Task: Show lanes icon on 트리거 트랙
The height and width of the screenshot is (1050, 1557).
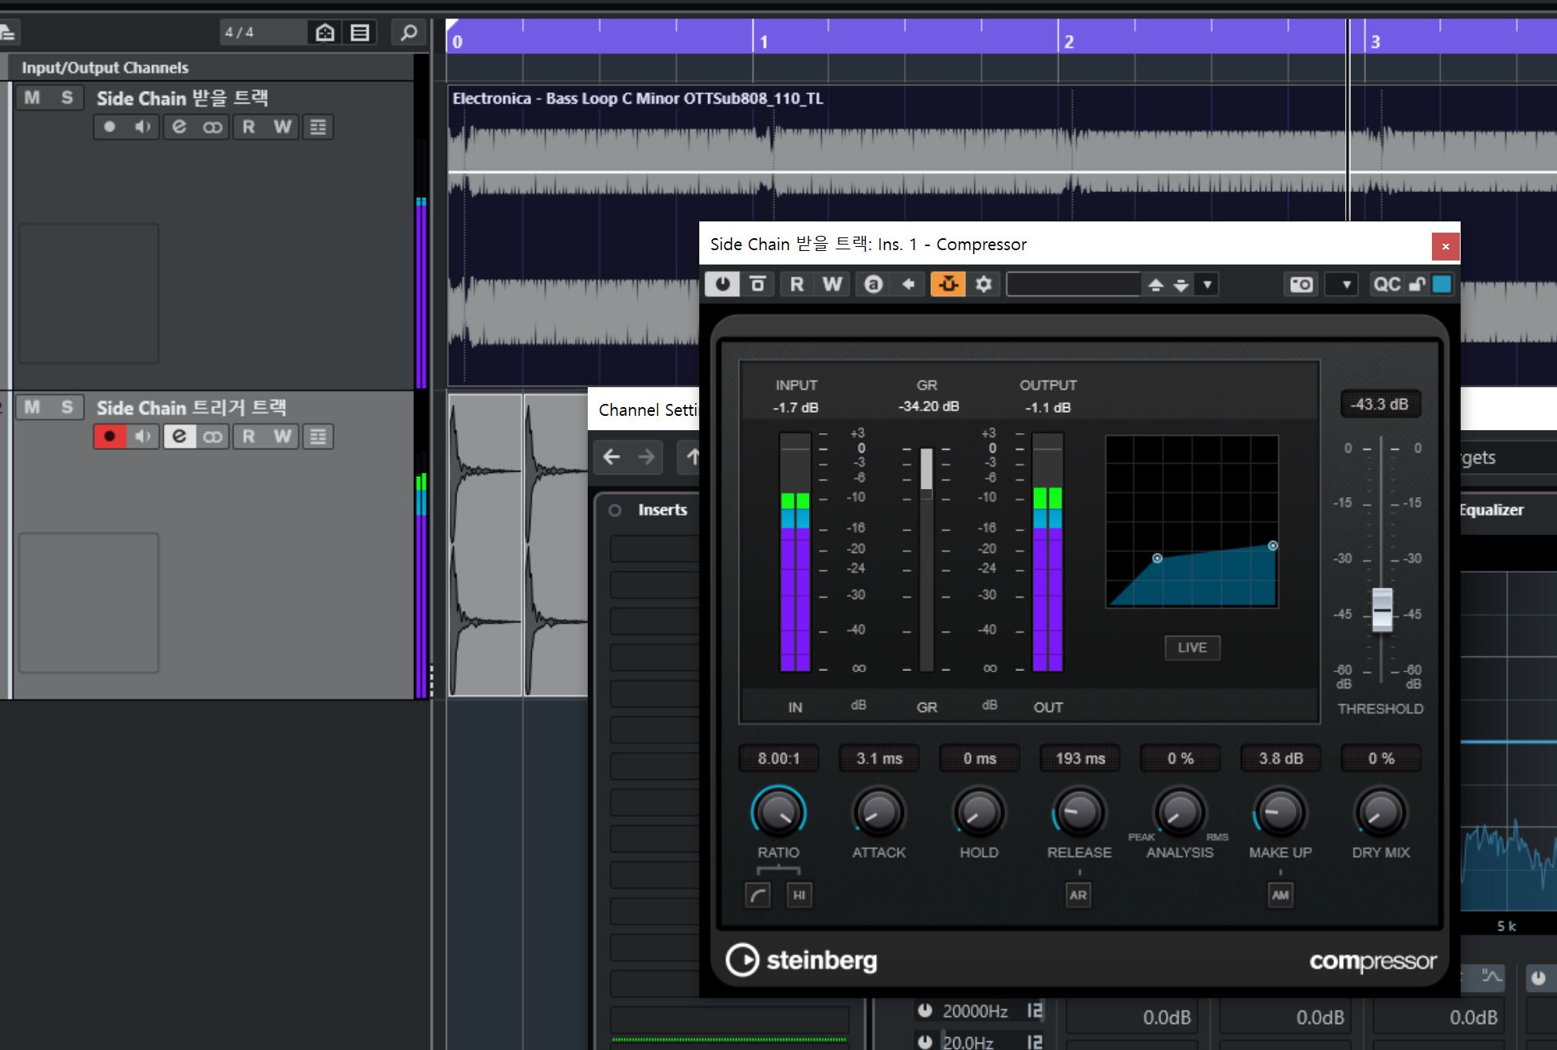Action: click(x=318, y=437)
